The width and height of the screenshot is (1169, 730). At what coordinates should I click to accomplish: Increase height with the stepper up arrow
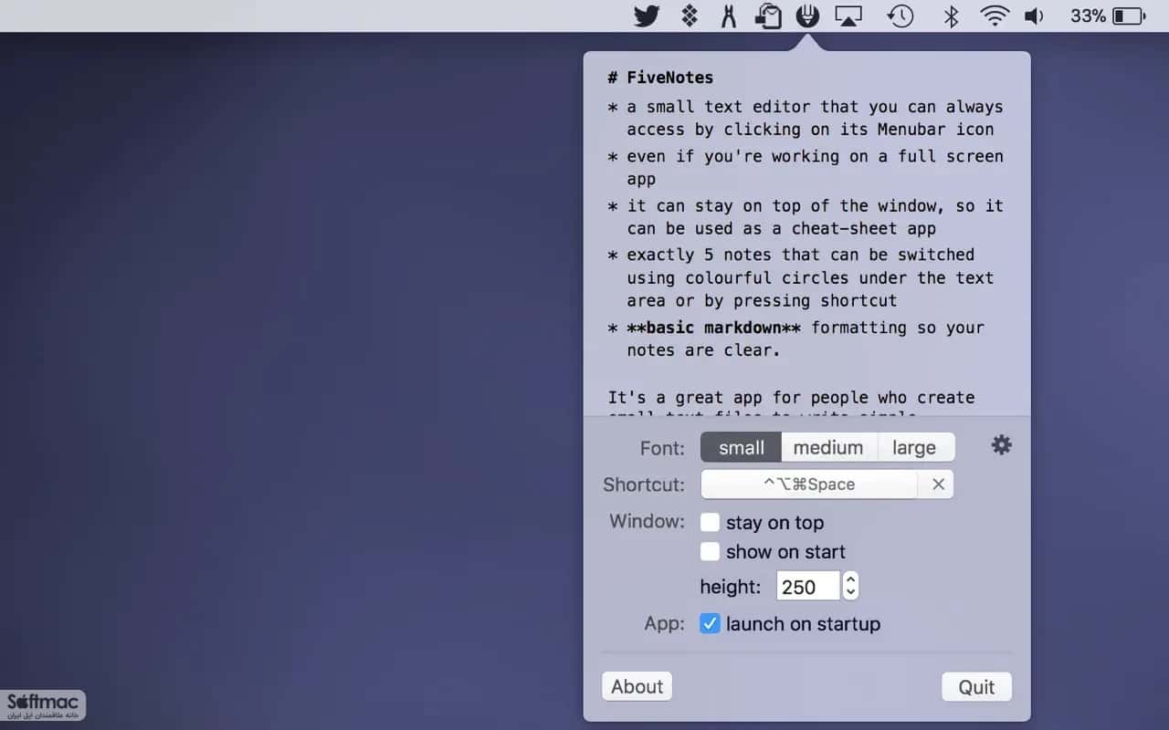[850, 579]
